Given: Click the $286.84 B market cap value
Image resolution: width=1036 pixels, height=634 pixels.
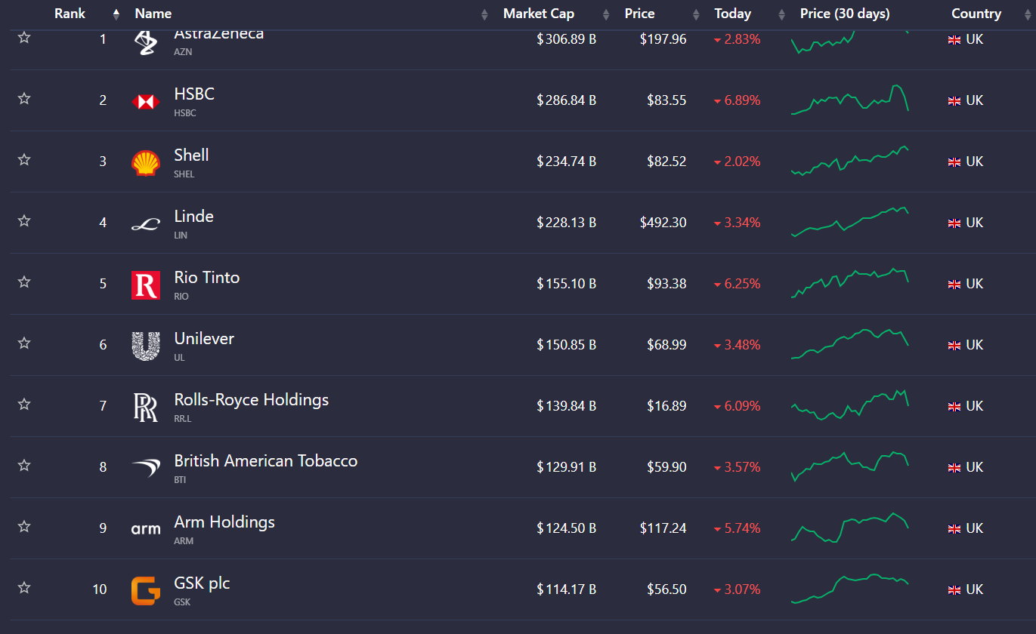Looking at the screenshot, I should point(567,100).
